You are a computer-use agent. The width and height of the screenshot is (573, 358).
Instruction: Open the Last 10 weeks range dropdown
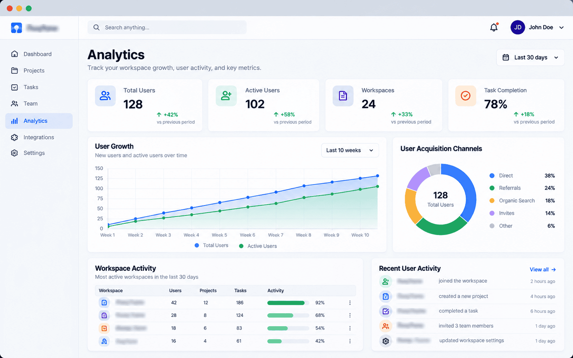click(x=350, y=150)
